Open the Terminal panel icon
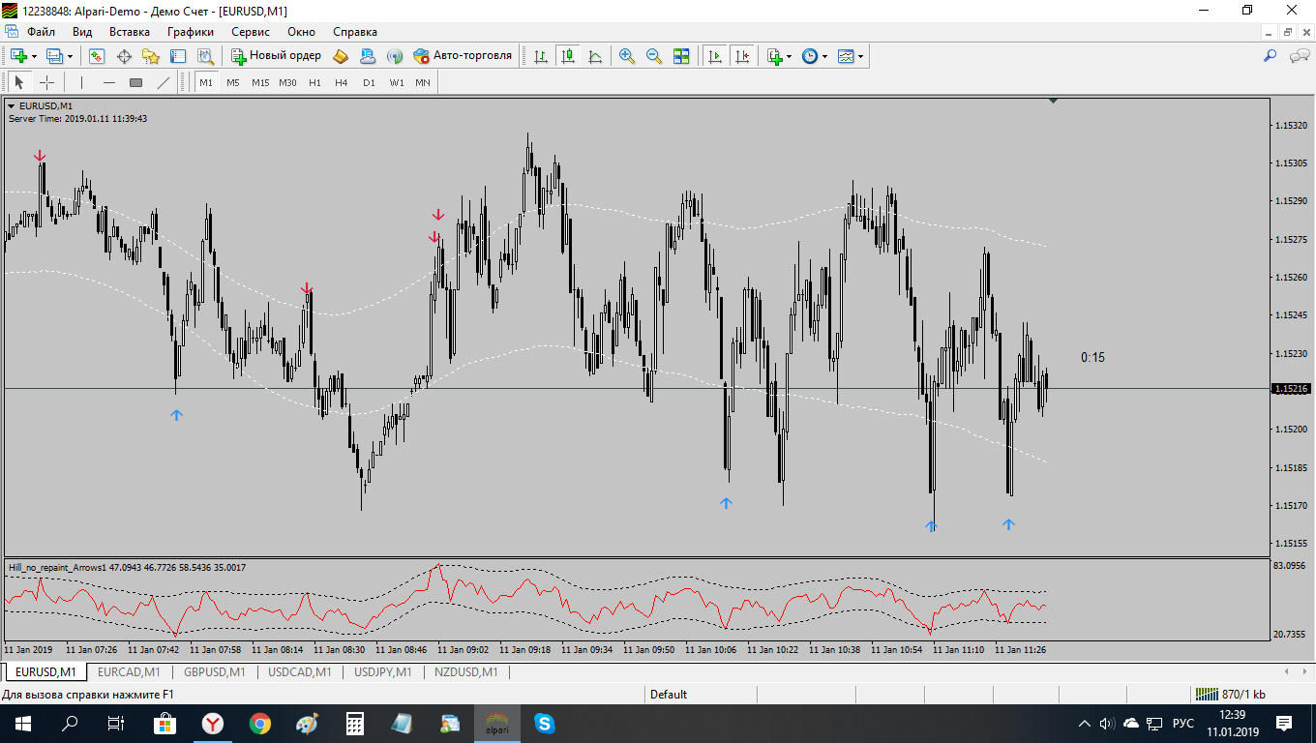This screenshot has height=743, width=1316. 178,56
